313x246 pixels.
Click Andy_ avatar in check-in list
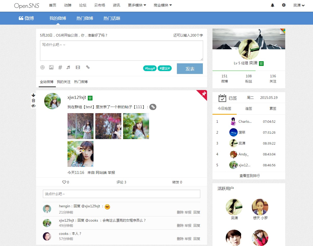(x=234, y=154)
